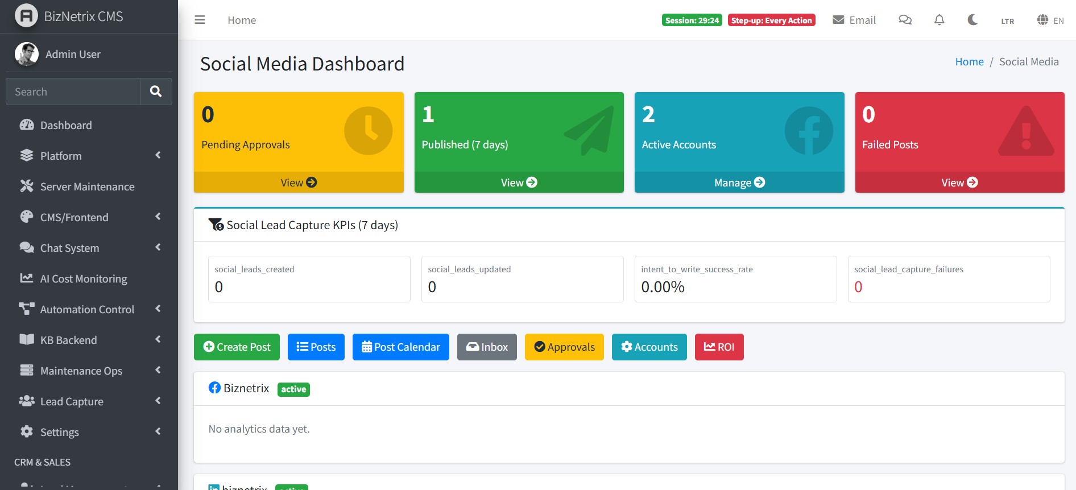The height and width of the screenshot is (490, 1076).
Task: Click the sidebar search magnifier button
Action: [x=156, y=92]
